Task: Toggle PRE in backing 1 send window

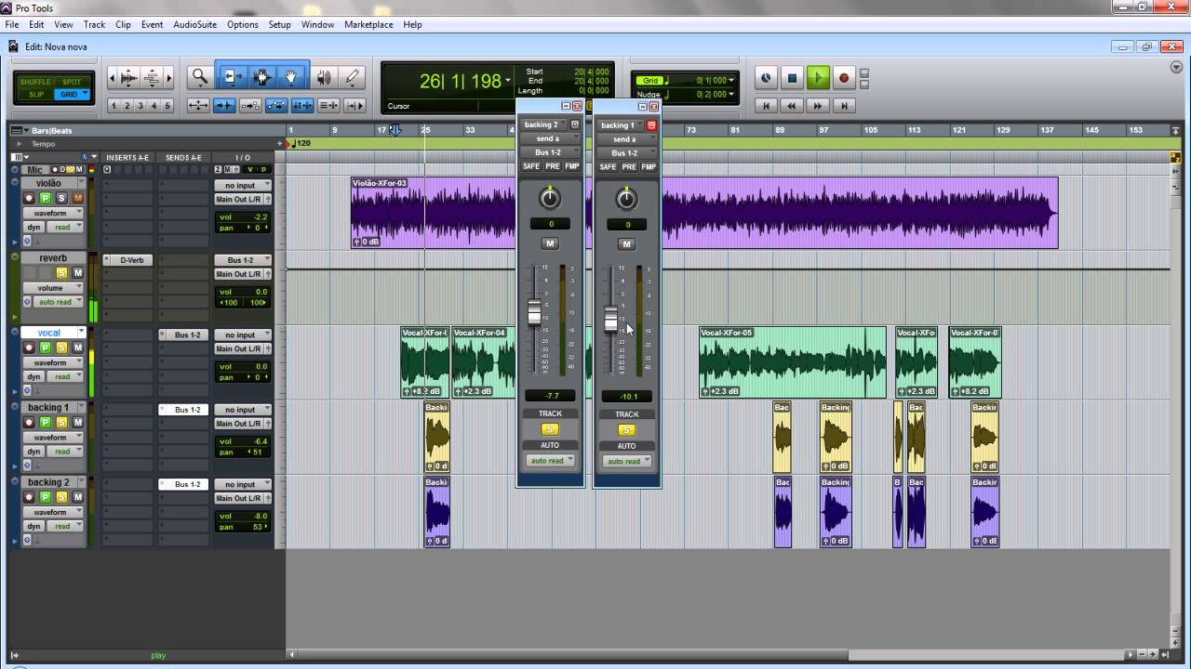Action: [629, 166]
